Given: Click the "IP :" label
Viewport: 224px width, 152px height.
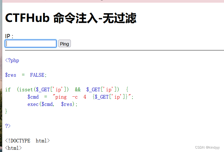Looking at the screenshot, I should coord(9,36).
